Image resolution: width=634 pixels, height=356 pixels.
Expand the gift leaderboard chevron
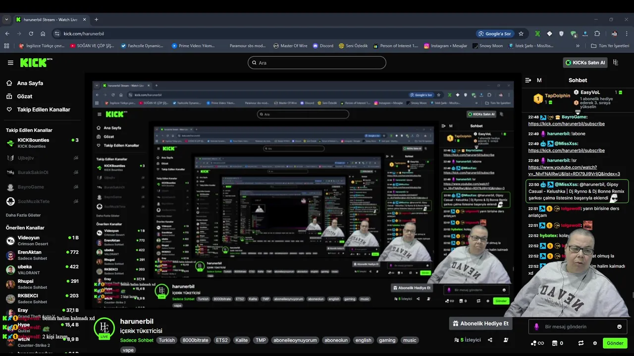(x=578, y=113)
